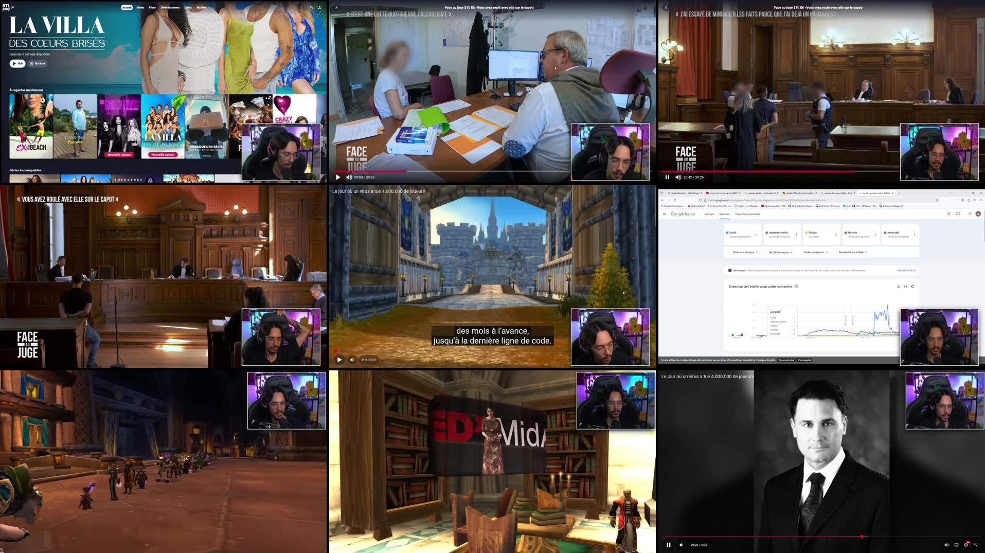Click the 22:25 video progress bar handle

[x=862, y=536]
